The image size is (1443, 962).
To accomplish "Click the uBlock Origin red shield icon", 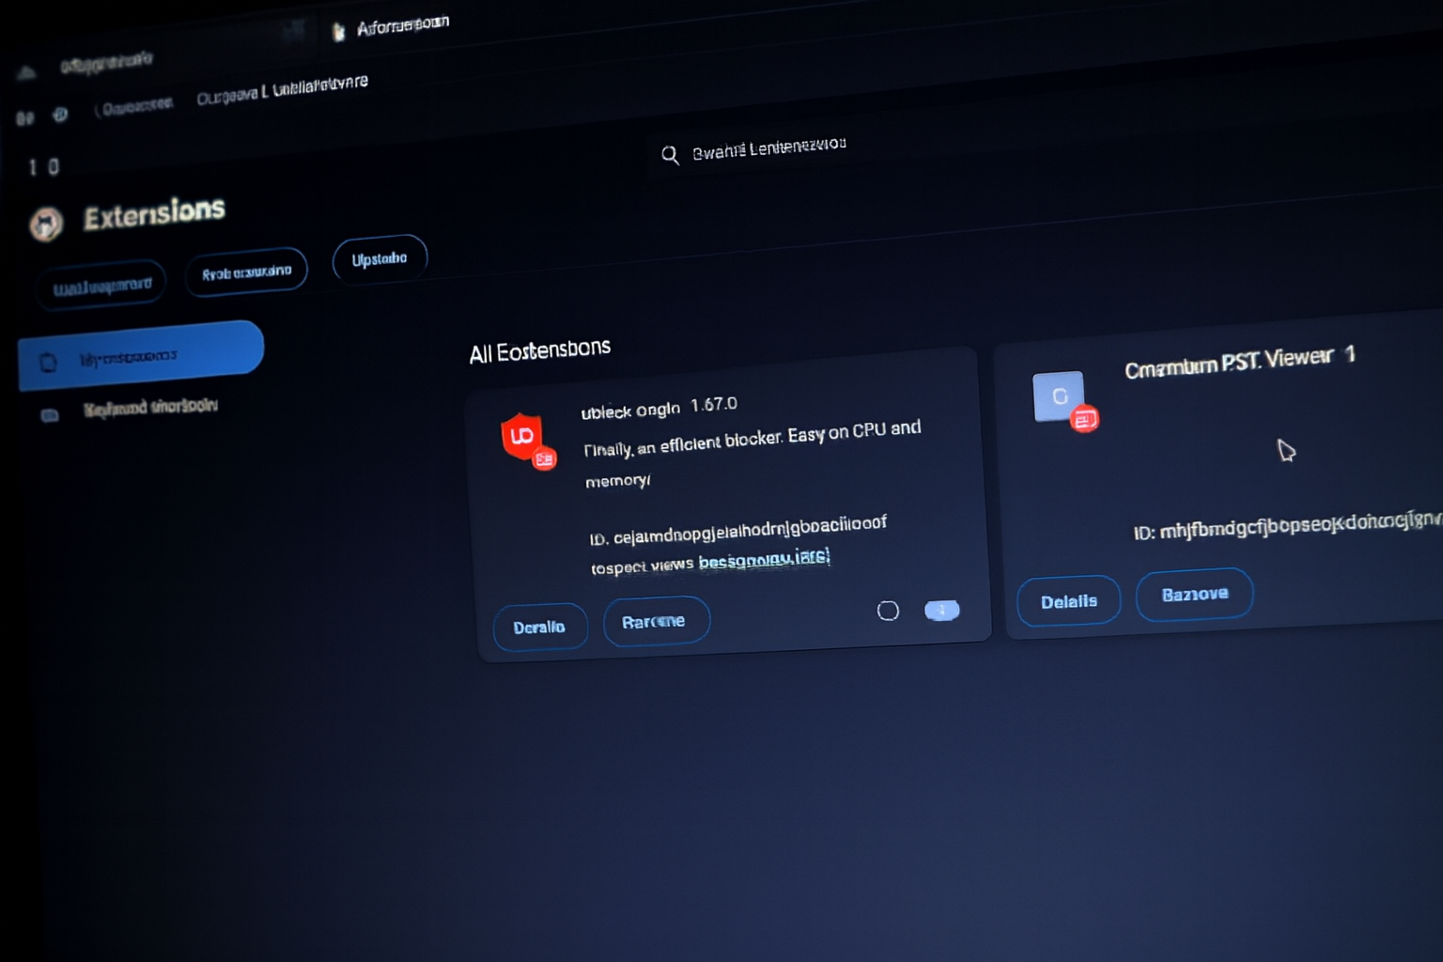I will (520, 435).
